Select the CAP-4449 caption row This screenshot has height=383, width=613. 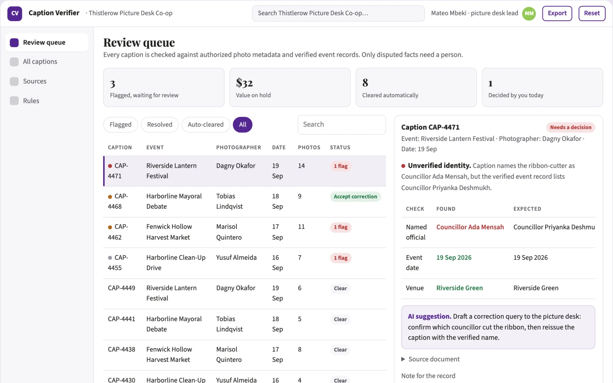tap(244, 294)
